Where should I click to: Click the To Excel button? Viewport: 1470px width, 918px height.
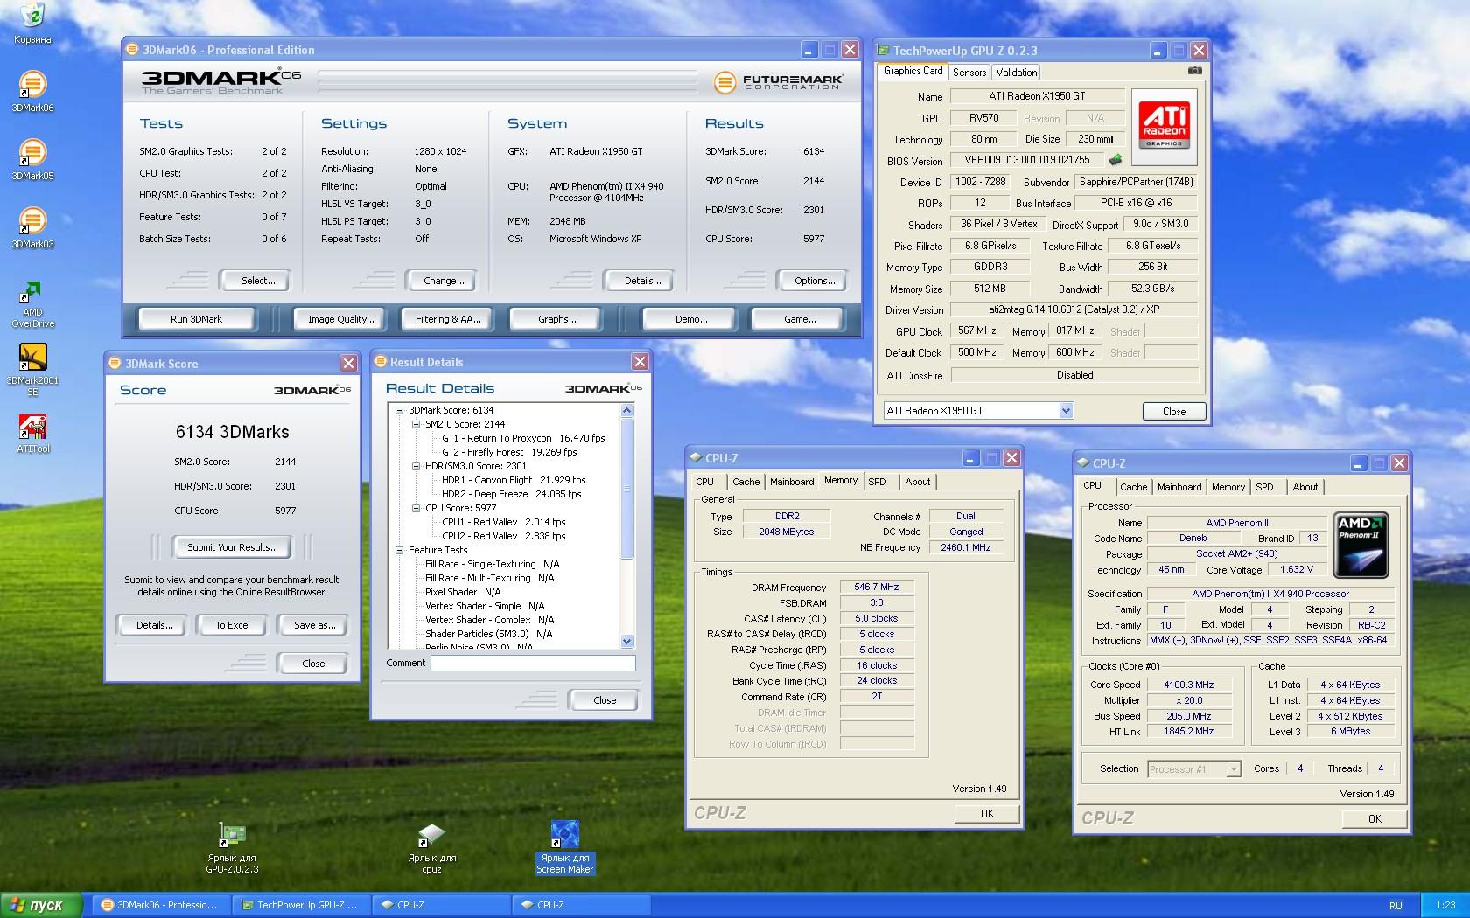232,625
